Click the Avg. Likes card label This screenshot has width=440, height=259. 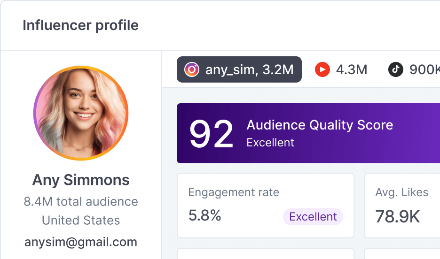click(x=401, y=192)
